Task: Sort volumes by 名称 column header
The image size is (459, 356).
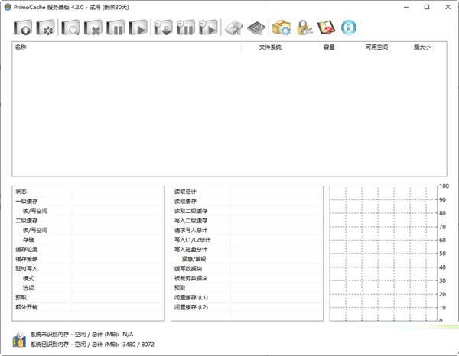Action: point(126,47)
